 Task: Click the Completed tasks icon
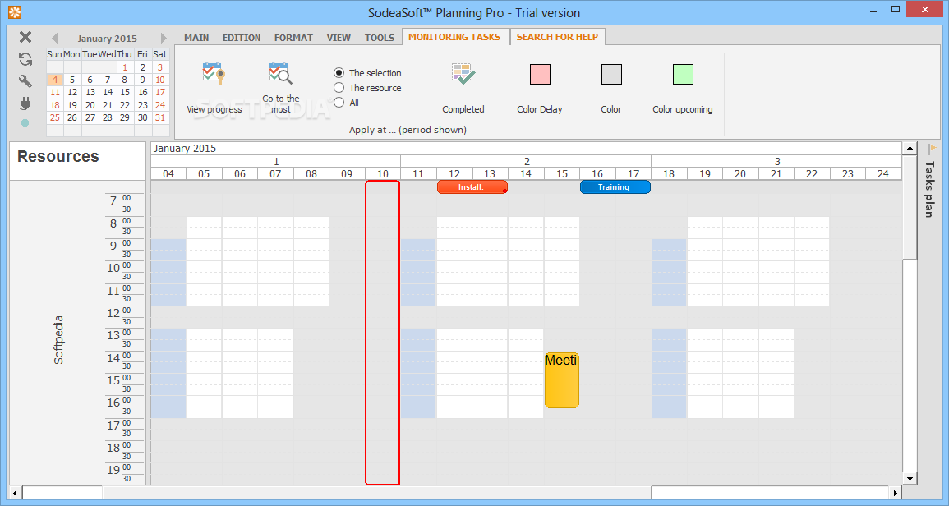[463, 74]
